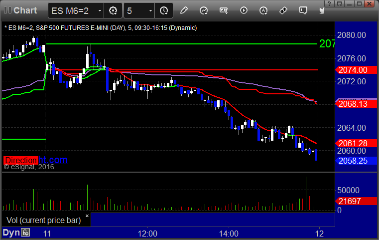
Task: Click the 11 date axis label
Action: point(47,234)
